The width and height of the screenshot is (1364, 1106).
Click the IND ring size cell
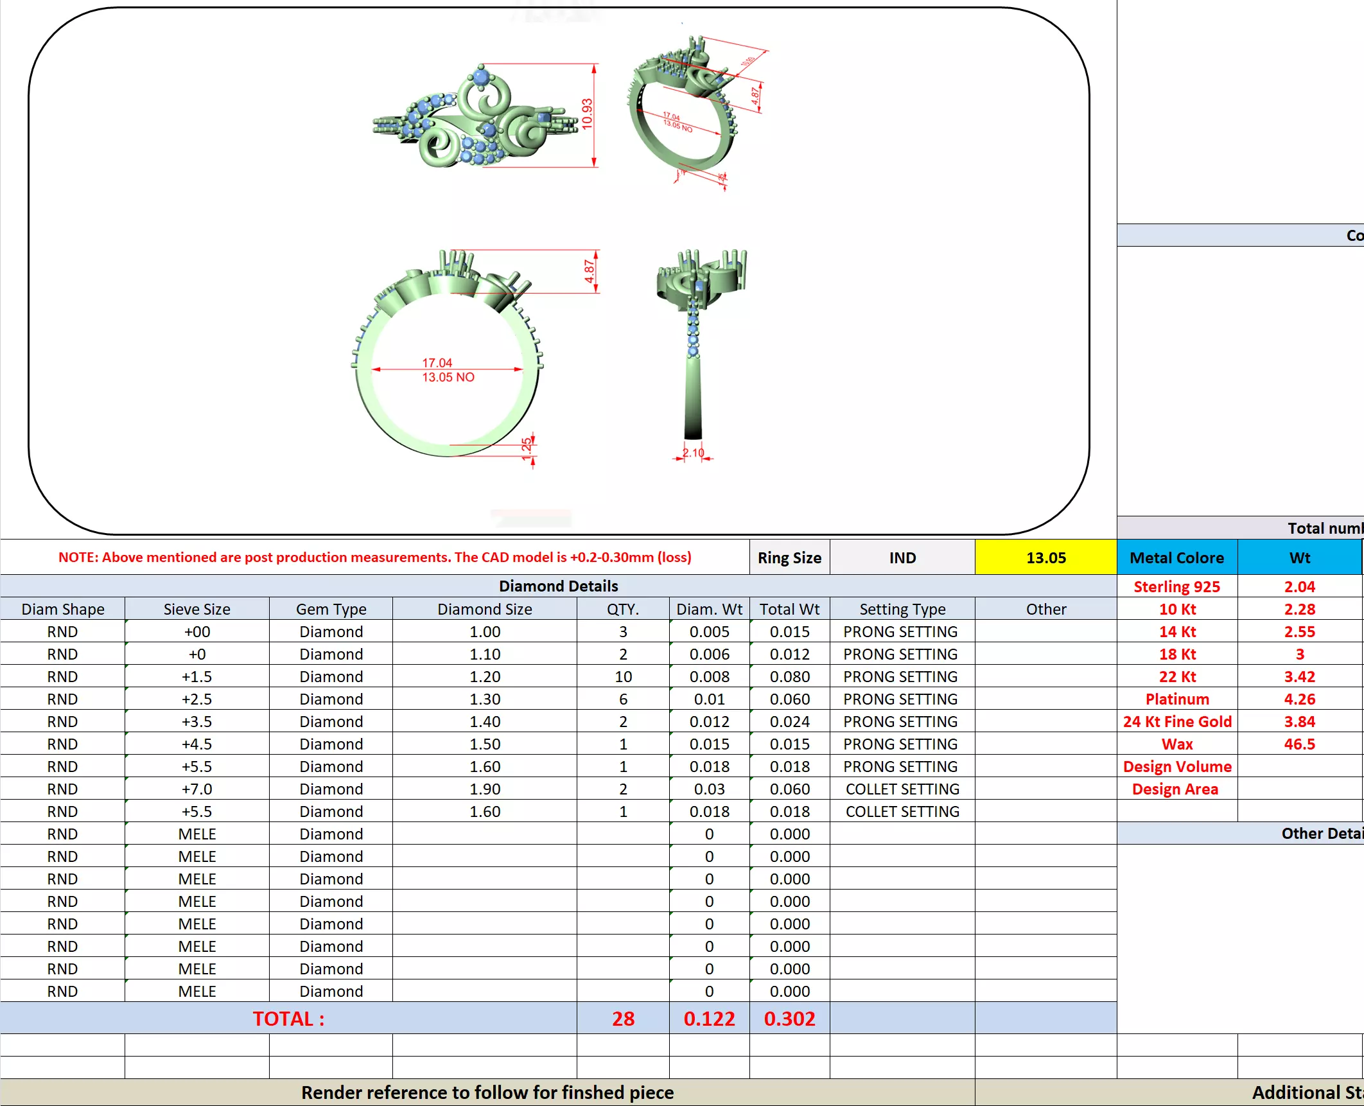click(902, 557)
